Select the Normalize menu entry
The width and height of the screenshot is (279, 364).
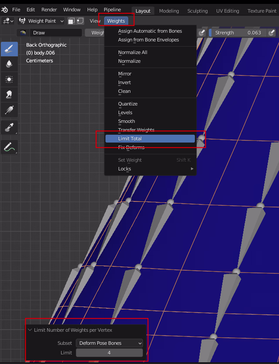click(x=150, y=61)
